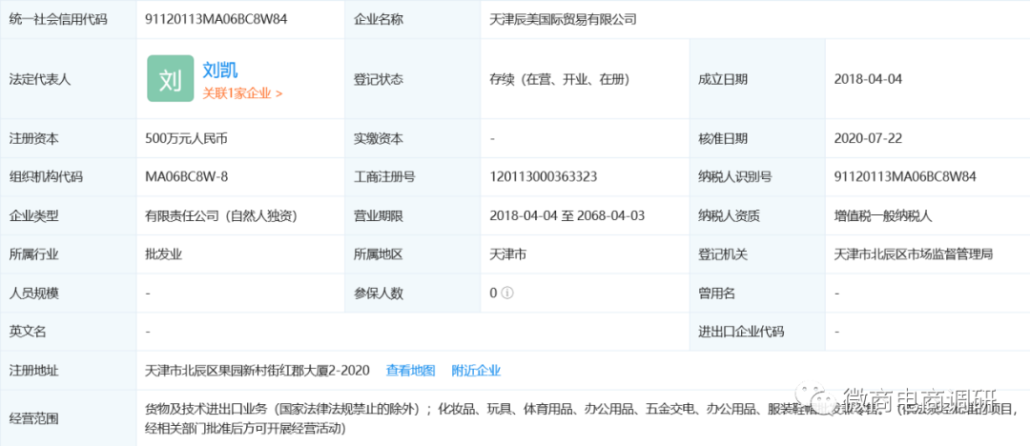Click the 核准日期 label
The width and height of the screenshot is (1030, 446).
click(x=723, y=138)
